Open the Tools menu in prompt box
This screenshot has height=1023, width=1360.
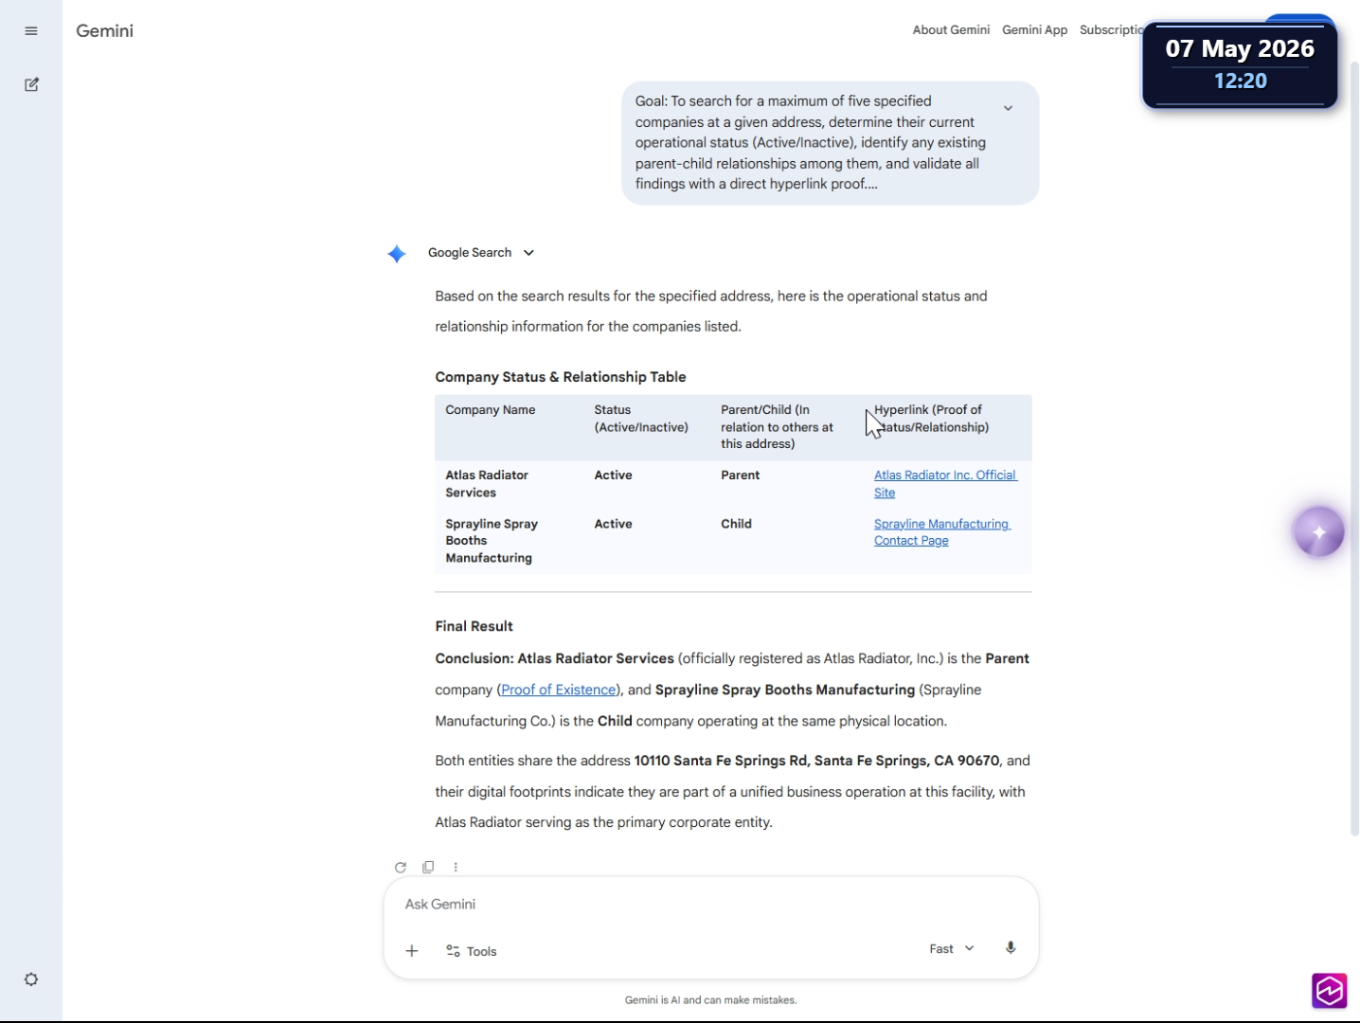[x=472, y=951]
